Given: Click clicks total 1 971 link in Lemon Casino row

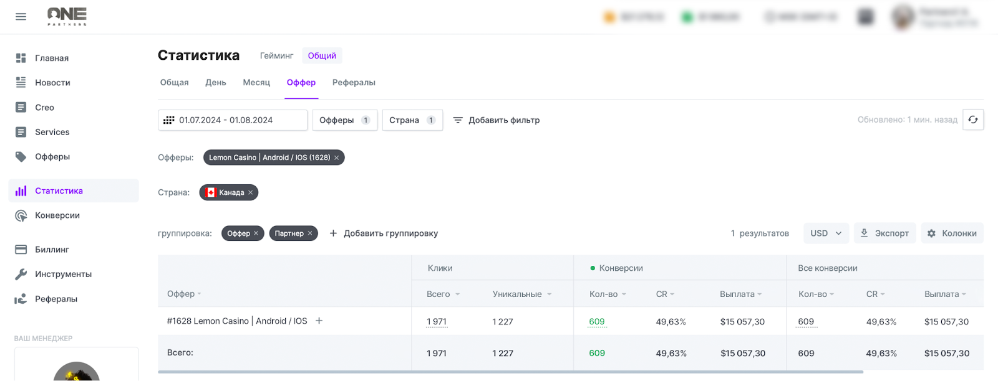Looking at the screenshot, I should [x=437, y=322].
